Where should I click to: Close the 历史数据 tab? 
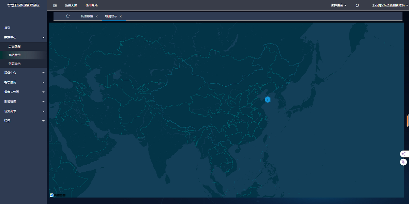97,16
